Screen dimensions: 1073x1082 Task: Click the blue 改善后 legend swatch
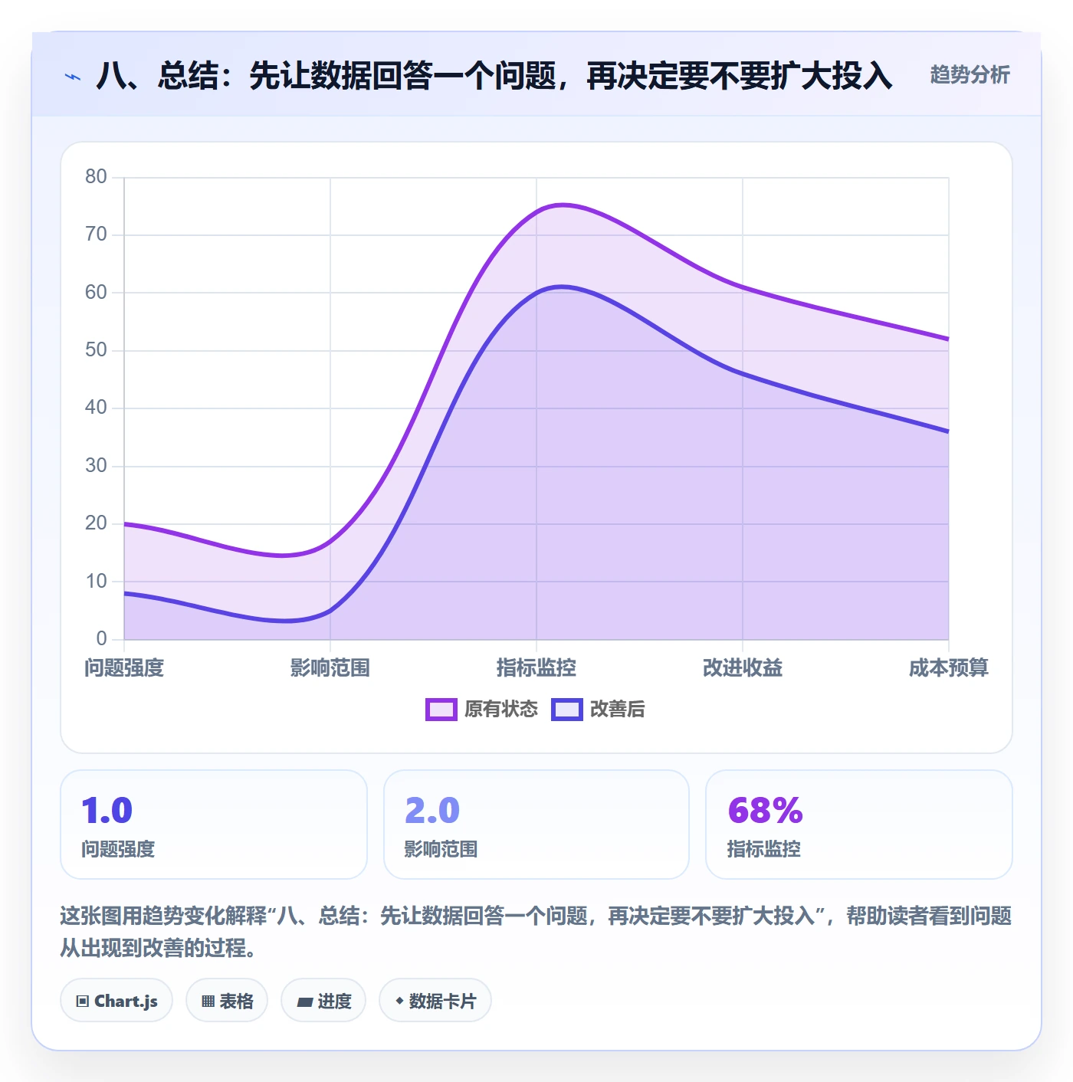point(567,710)
